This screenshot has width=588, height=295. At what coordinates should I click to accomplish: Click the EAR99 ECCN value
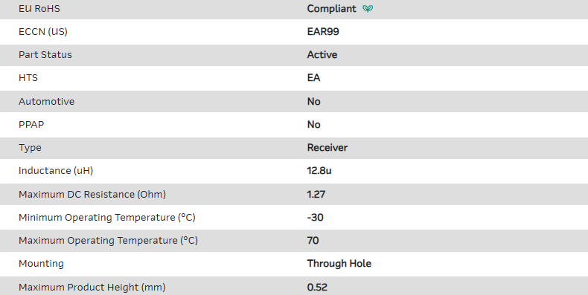pyautogui.click(x=323, y=31)
